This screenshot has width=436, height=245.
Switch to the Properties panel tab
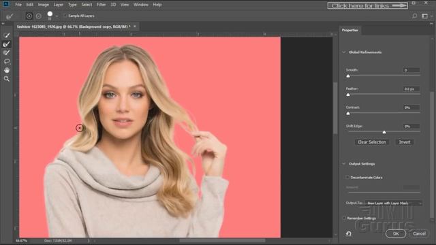click(x=349, y=30)
